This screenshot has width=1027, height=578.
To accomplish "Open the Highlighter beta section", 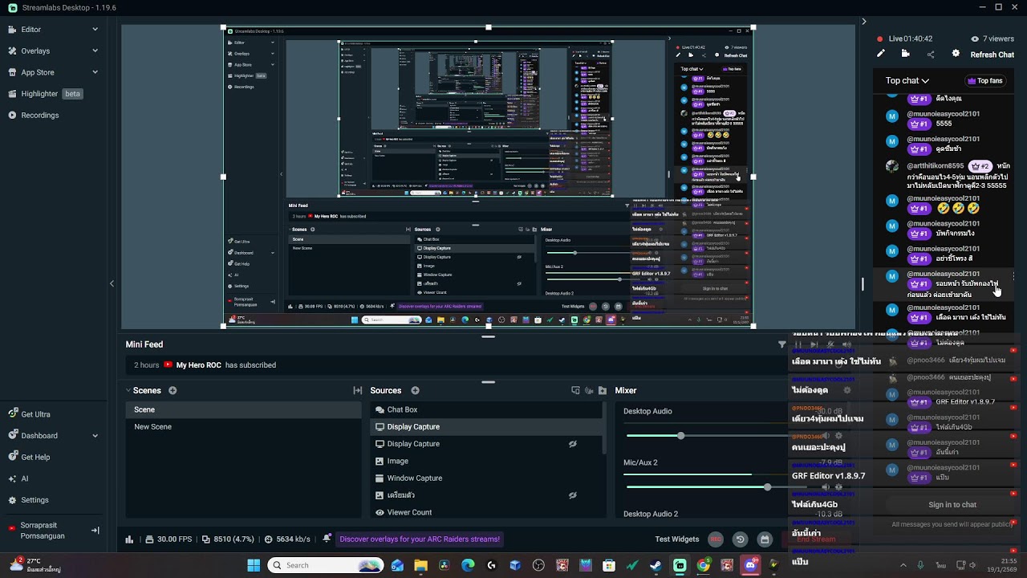I will pos(46,94).
